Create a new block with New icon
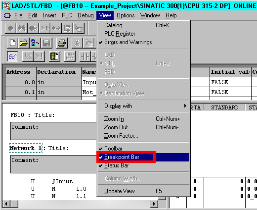257x210 pixels. pos(13,43)
